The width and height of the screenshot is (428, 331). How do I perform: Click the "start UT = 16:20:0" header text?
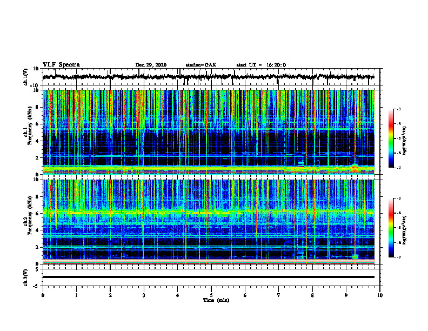tap(261, 65)
